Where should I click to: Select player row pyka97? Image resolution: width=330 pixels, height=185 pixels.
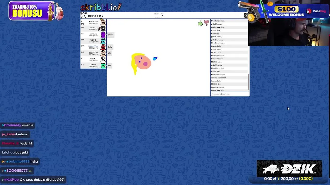coord(93,59)
